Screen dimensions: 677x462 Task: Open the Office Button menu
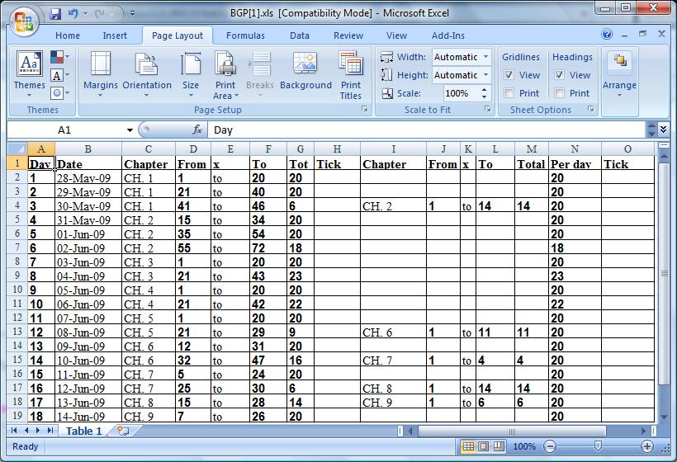coord(23,22)
